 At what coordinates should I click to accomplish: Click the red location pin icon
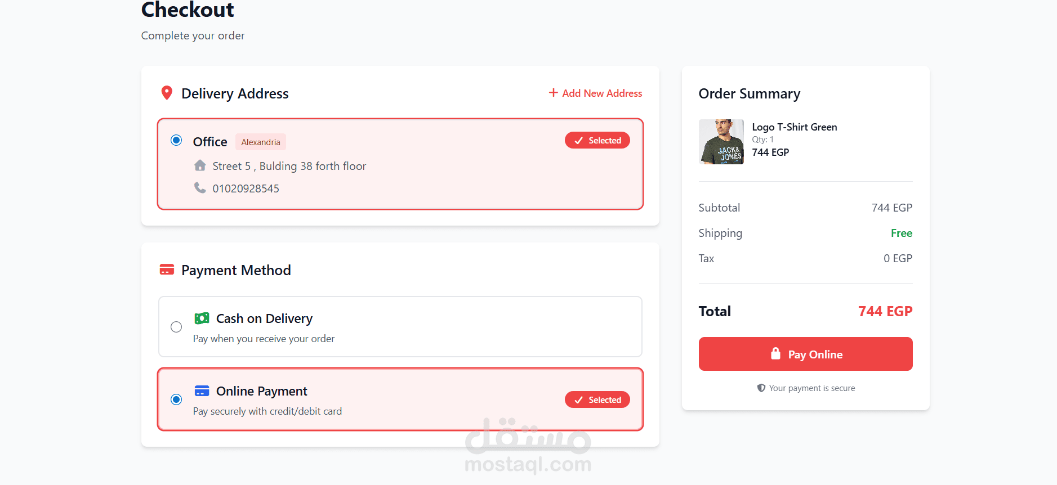click(x=167, y=93)
